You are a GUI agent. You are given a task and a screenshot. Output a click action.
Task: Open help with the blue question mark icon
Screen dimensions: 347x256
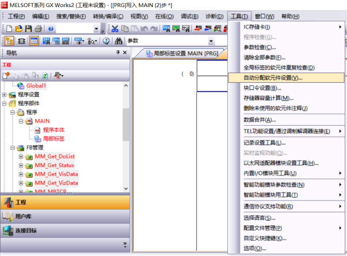(51, 29)
